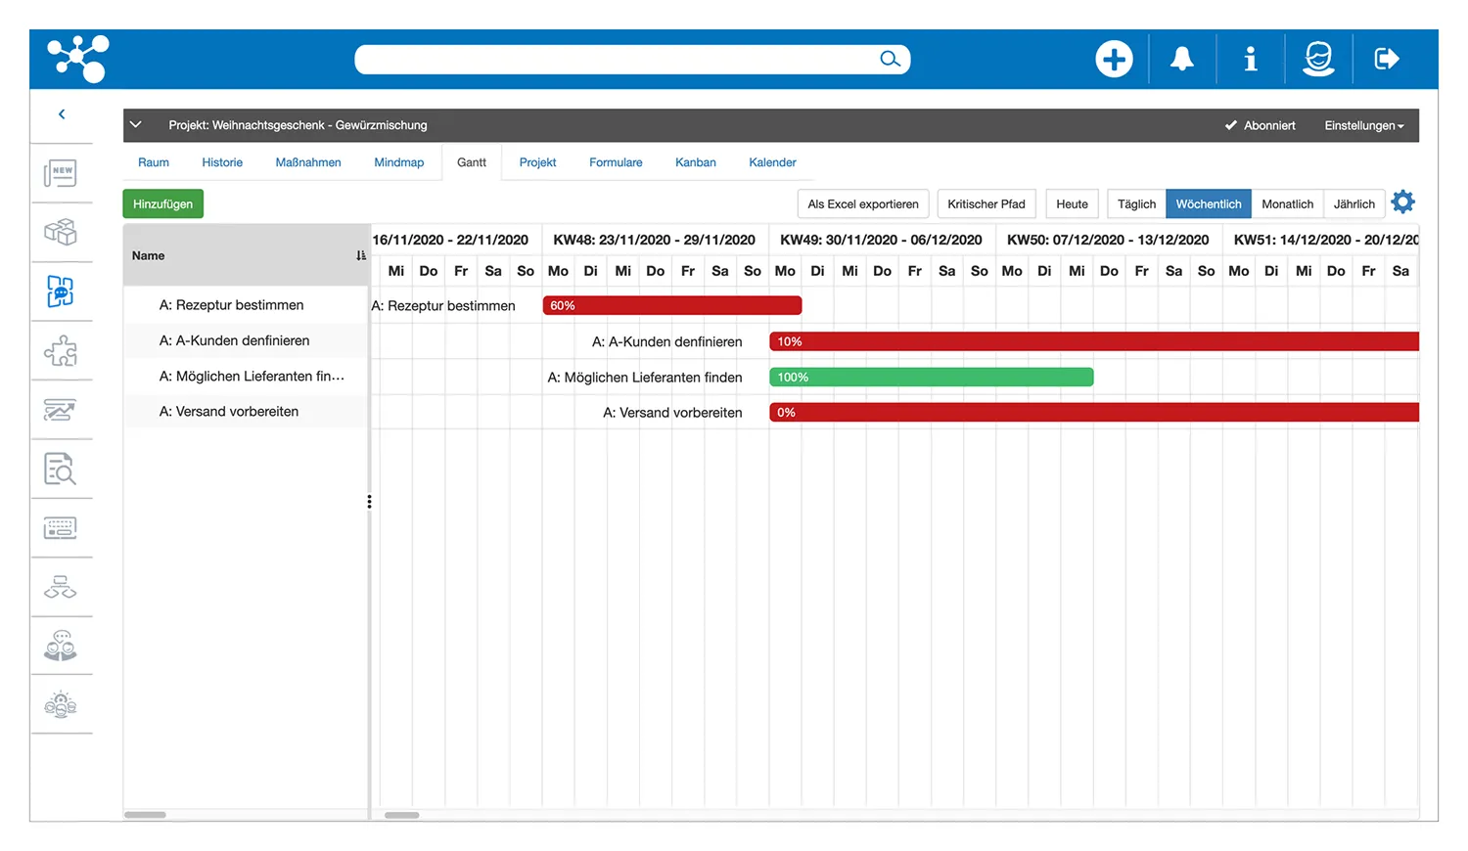Collapse sidebar with the back chevron
The height and width of the screenshot is (851, 1468).
click(x=62, y=114)
